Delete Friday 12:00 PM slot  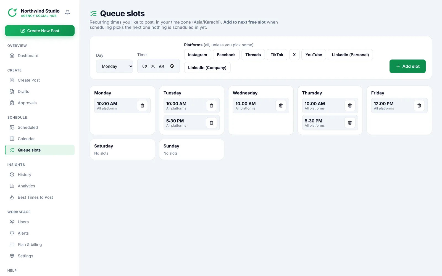coord(419,105)
